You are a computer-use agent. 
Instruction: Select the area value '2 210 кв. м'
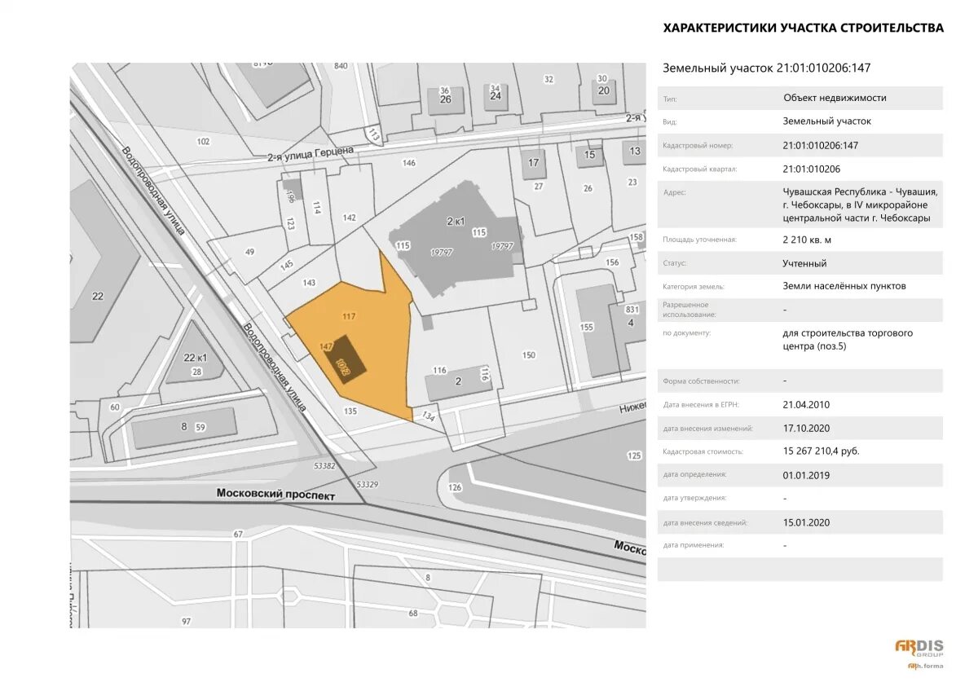807,240
